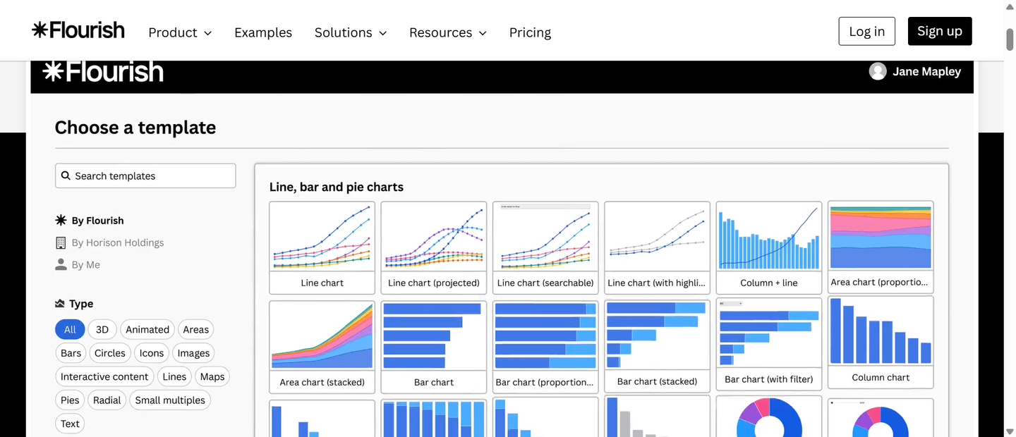The width and height of the screenshot is (1016, 437).
Task: Click the chart icon beside Type heading
Action: [x=60, y=304]
